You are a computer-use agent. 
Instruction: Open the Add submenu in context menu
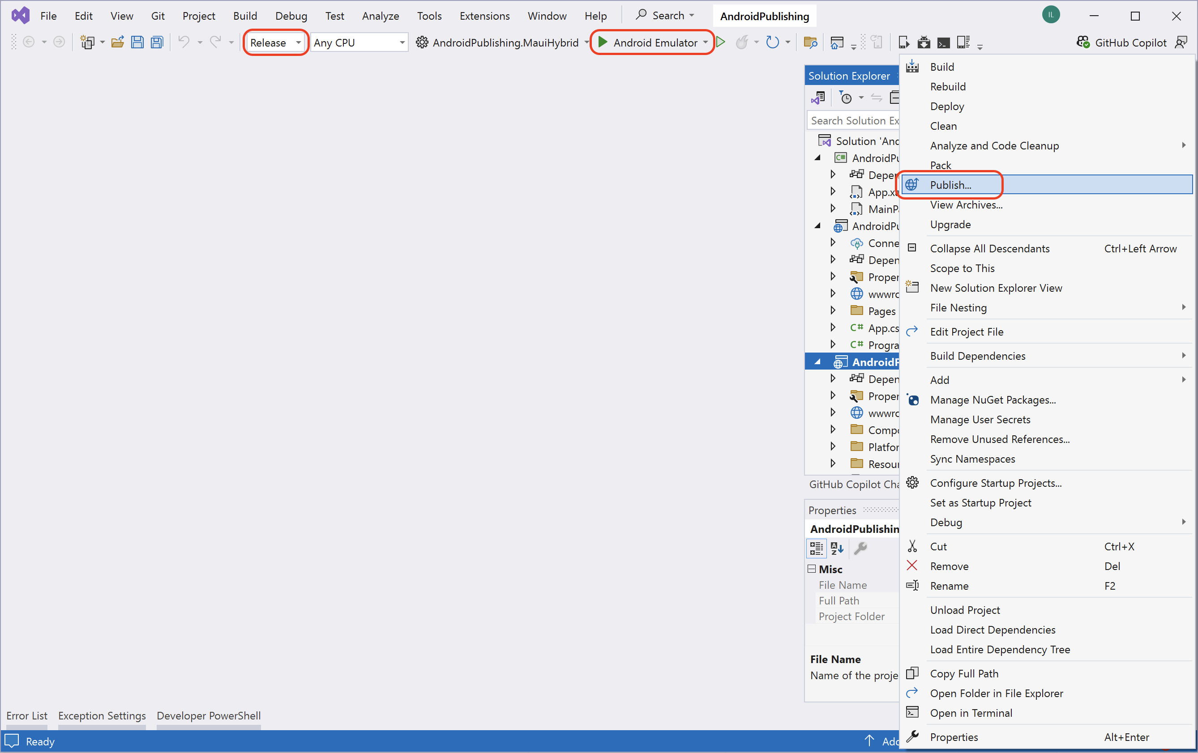[x=1047, y=380]
